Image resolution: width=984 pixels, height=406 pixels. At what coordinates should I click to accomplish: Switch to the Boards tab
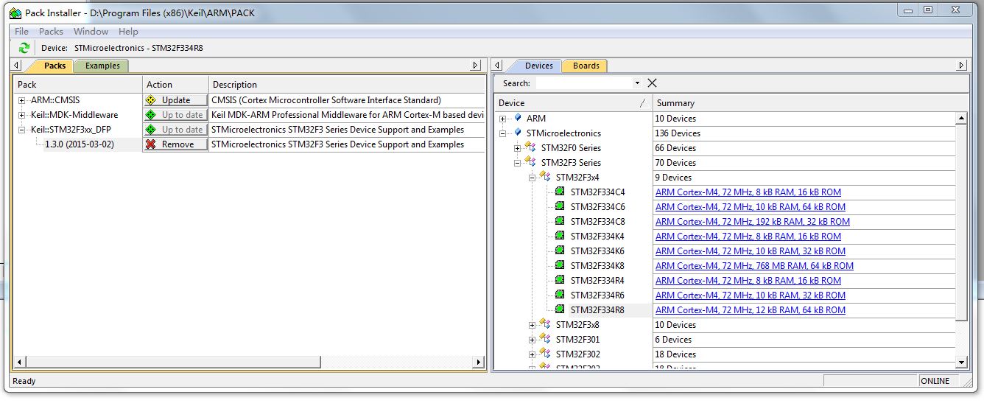click(x=586, y=66)
